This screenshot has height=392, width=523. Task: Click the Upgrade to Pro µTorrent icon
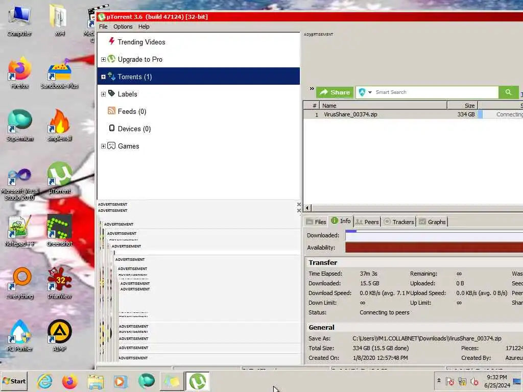pos(112,59)
